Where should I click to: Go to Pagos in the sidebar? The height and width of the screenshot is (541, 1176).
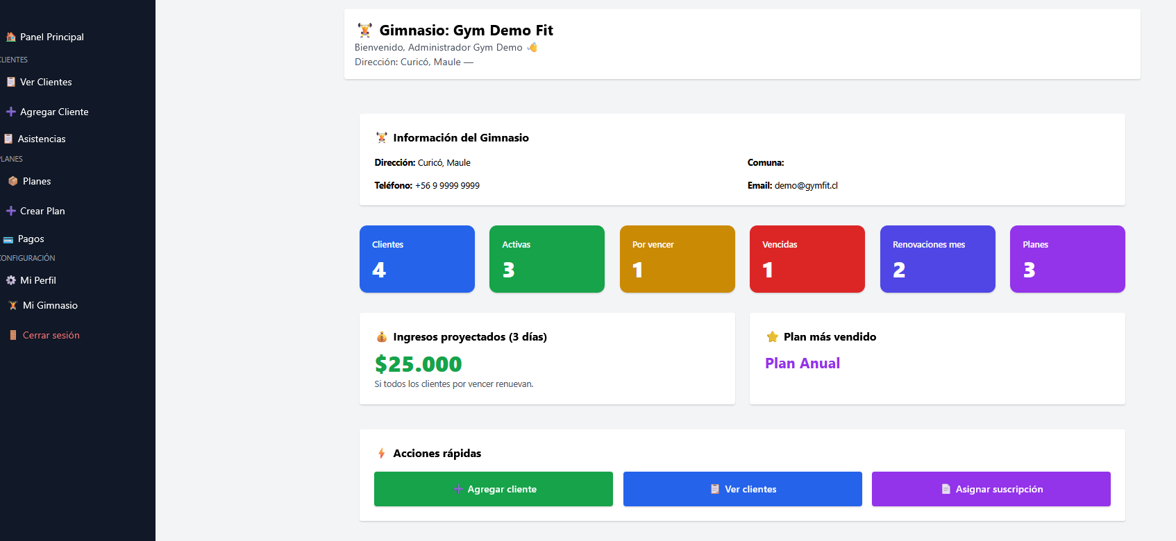coord(31,239)
